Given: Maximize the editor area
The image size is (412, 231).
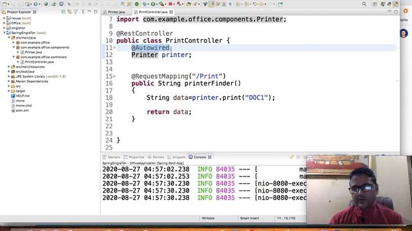Looking at the screenshot, I should 396,12.
